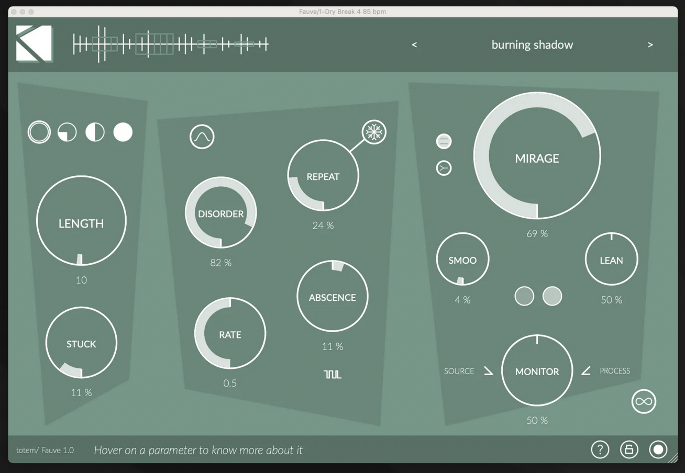Click the 11 % ABSCENCE value
Screen dimensions: 685x473
pyautogui.click(x=333, y=346)
